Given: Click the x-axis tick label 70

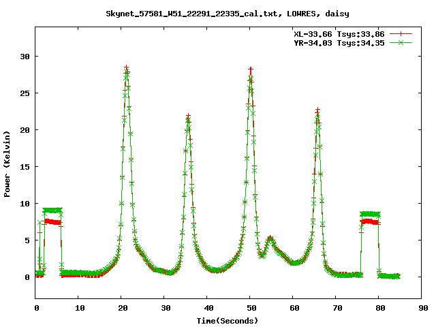Looking at the screenshot, I should pos(338,308).
